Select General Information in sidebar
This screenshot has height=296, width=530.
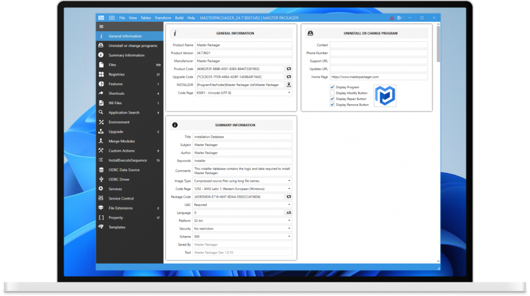(x=130, y=36)
